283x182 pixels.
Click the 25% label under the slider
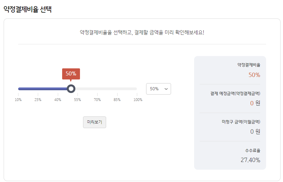click(38, 99)
